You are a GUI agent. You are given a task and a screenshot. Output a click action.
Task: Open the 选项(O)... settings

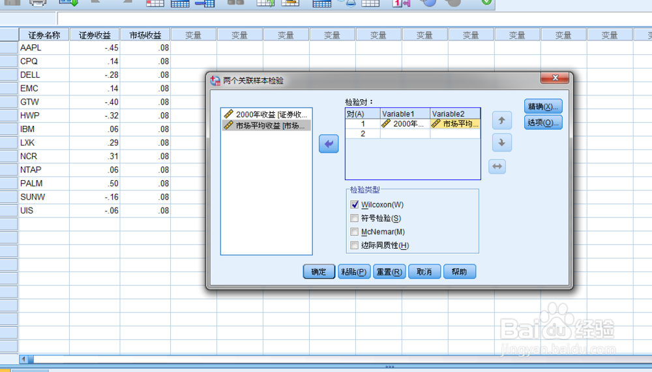coord(543,123)
